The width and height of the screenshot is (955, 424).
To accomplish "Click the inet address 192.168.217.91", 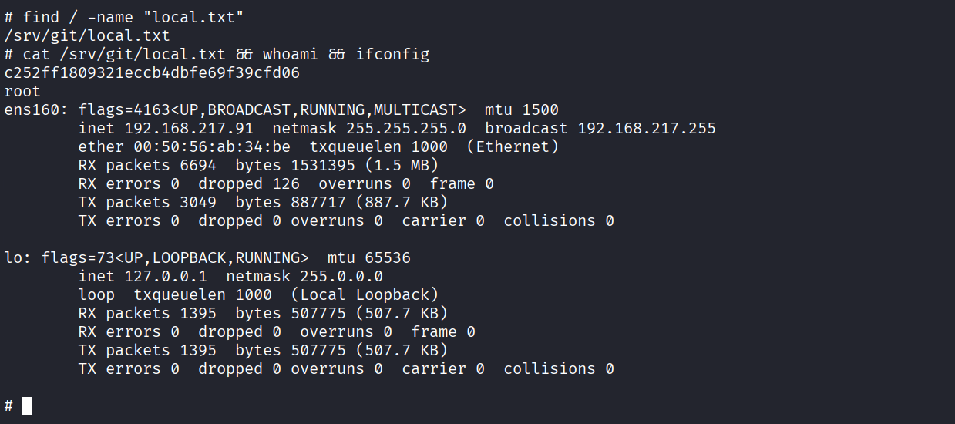I will pyautogui.click(x=189, y=128).
